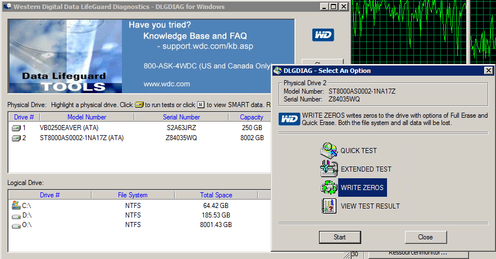This screenshot has height=259, width=496.
Task: Click www.wdc.com in the banner
Action: click(x=167, y=84)
